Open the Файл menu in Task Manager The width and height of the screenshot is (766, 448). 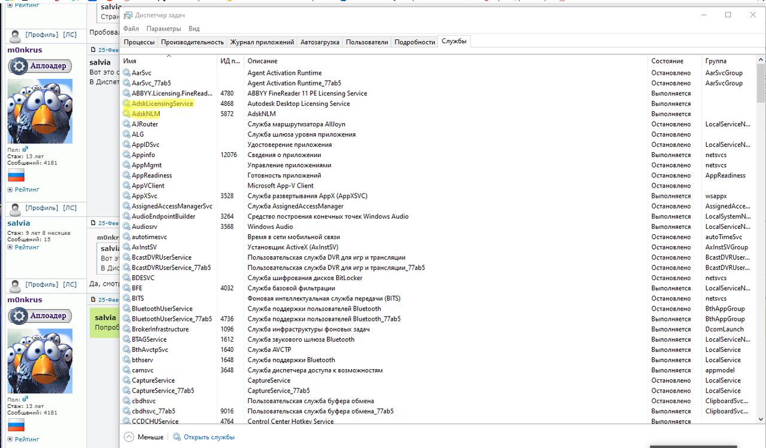(x=130, y=28)
